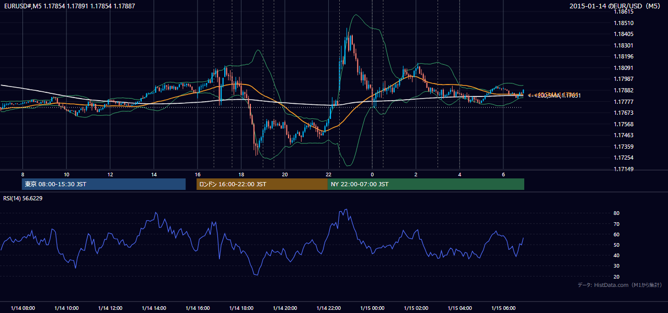Click RSI scale level 70
Viewport: 668px width, 313px height.
coord(617,224)
